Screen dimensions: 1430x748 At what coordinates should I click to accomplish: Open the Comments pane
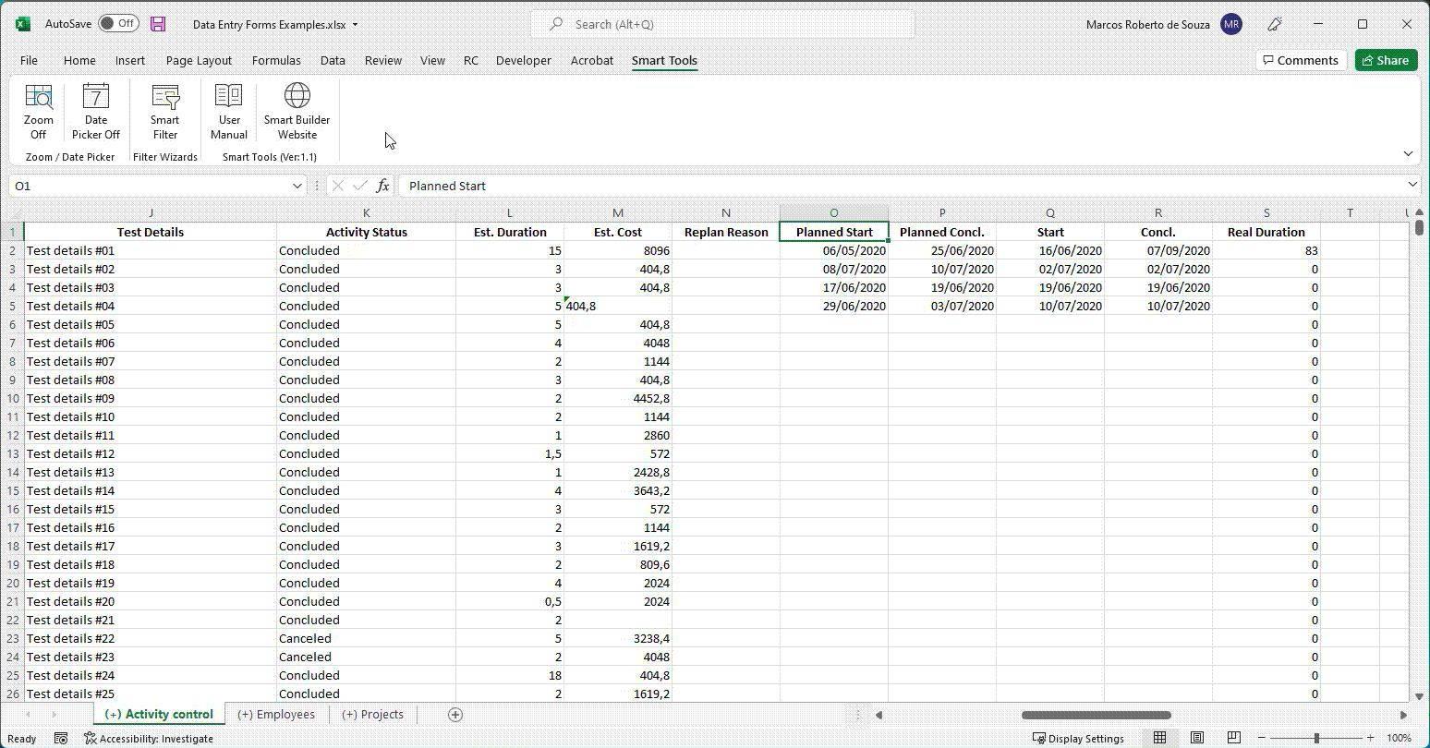(x=1301, y=59)
